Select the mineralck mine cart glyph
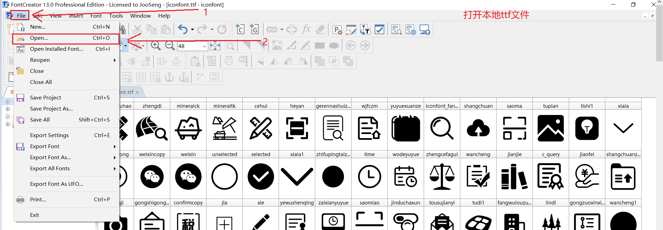The height and width of the screenshot is (230, 663). tap(188, 126)
